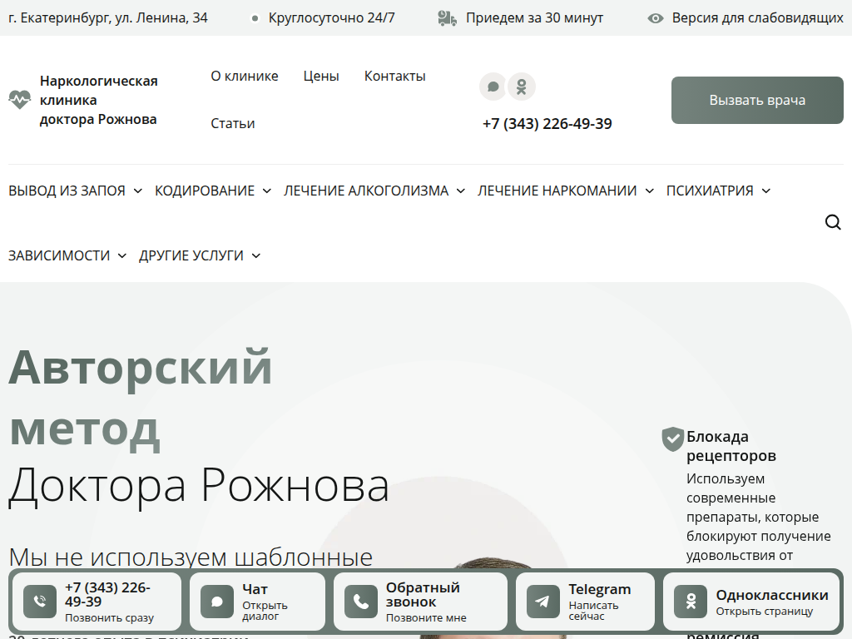
Task: Click Позвонить сразу phone card
Action: pyautogui.click(x=97, y=602)
